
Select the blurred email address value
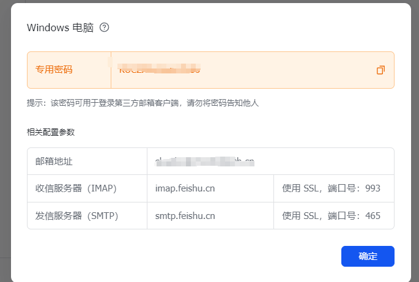click(x=204, y=161)
